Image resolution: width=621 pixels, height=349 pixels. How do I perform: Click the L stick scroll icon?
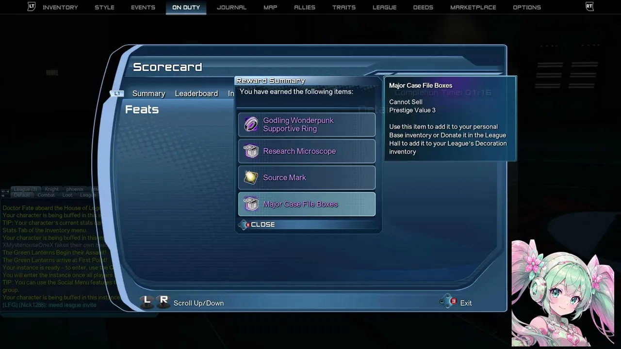(147, 302)
